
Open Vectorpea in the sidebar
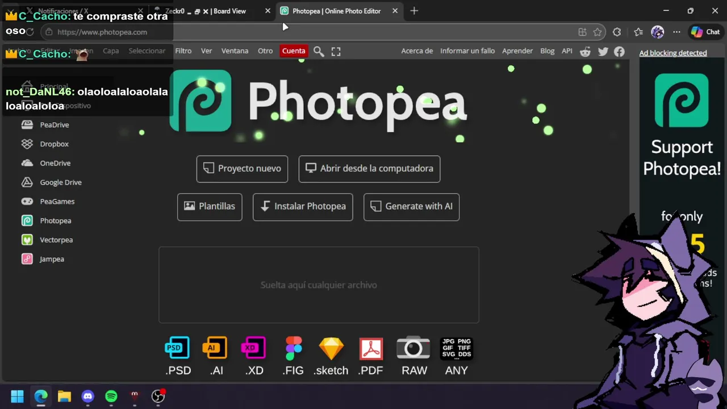tap(56, 240)
